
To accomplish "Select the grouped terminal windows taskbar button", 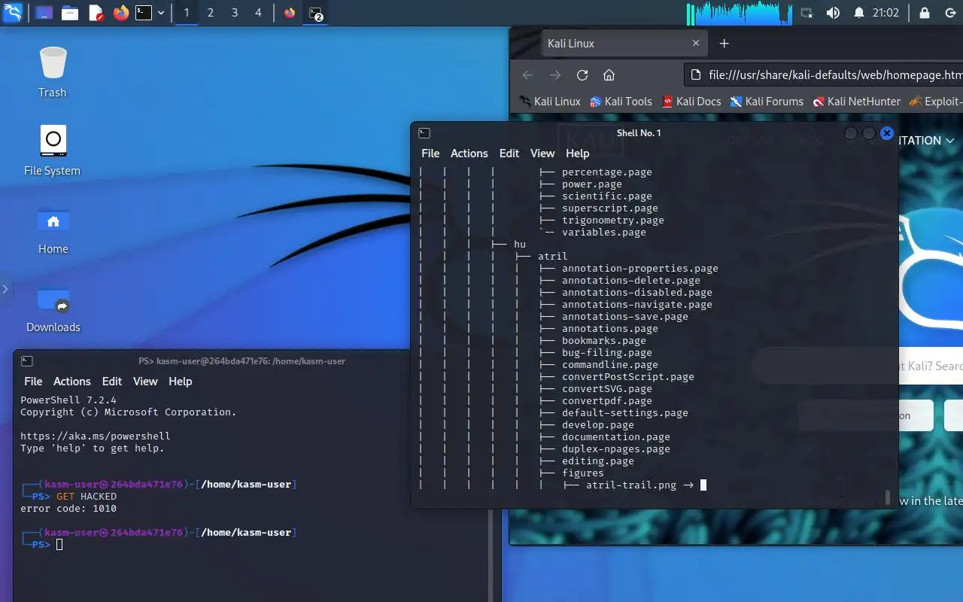I will (x=316, y=13).
